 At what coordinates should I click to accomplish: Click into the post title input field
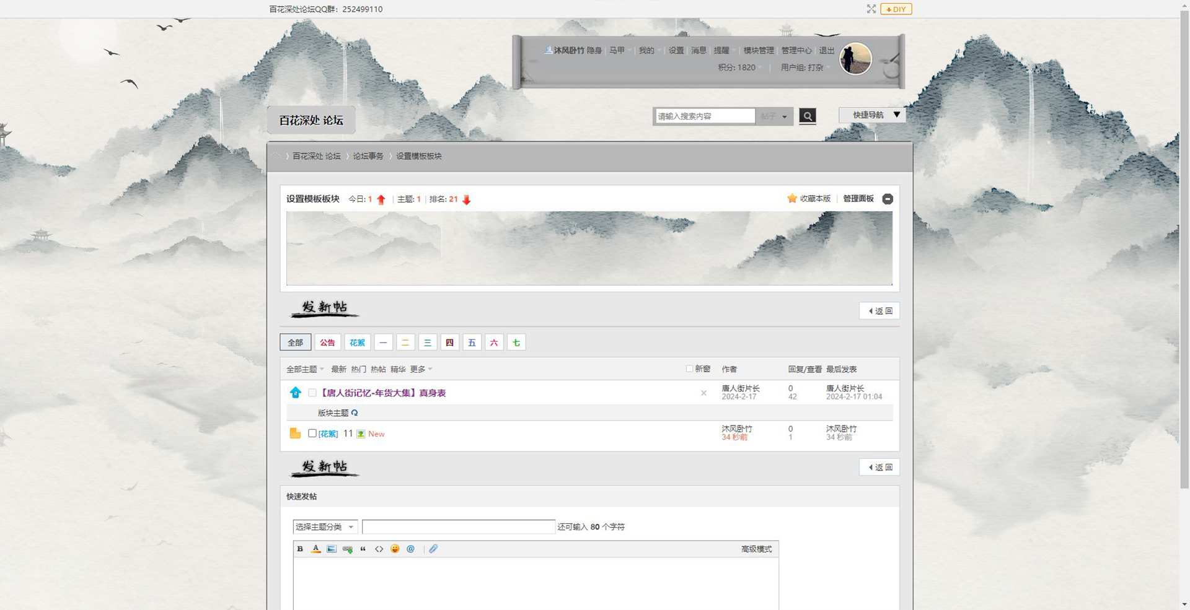point(458,527)
